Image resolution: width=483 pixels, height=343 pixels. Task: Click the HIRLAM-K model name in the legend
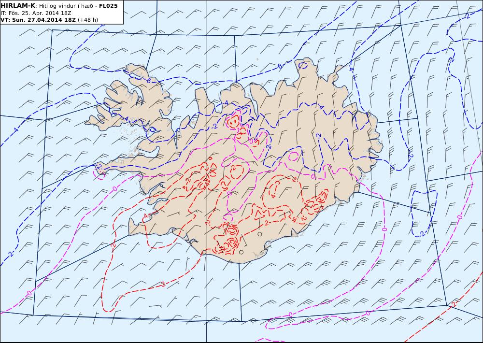[x=18, y=6]
